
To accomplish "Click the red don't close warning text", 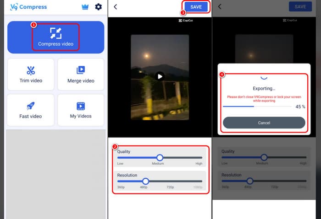I will 264,99.
